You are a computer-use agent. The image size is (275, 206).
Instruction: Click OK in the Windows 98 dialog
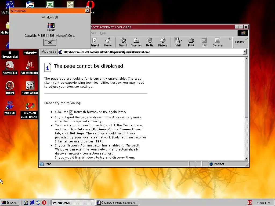coord(50,43)
